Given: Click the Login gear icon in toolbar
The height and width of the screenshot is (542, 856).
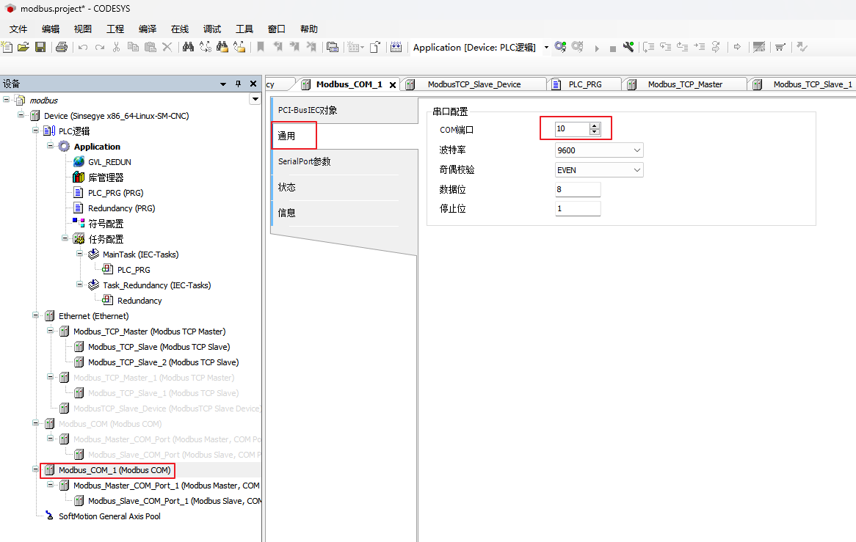Looking at the screenshot, I should [x=560, y=47].
